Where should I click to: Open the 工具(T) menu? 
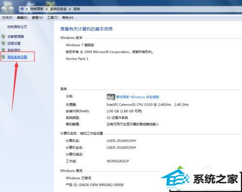(52, 17)
